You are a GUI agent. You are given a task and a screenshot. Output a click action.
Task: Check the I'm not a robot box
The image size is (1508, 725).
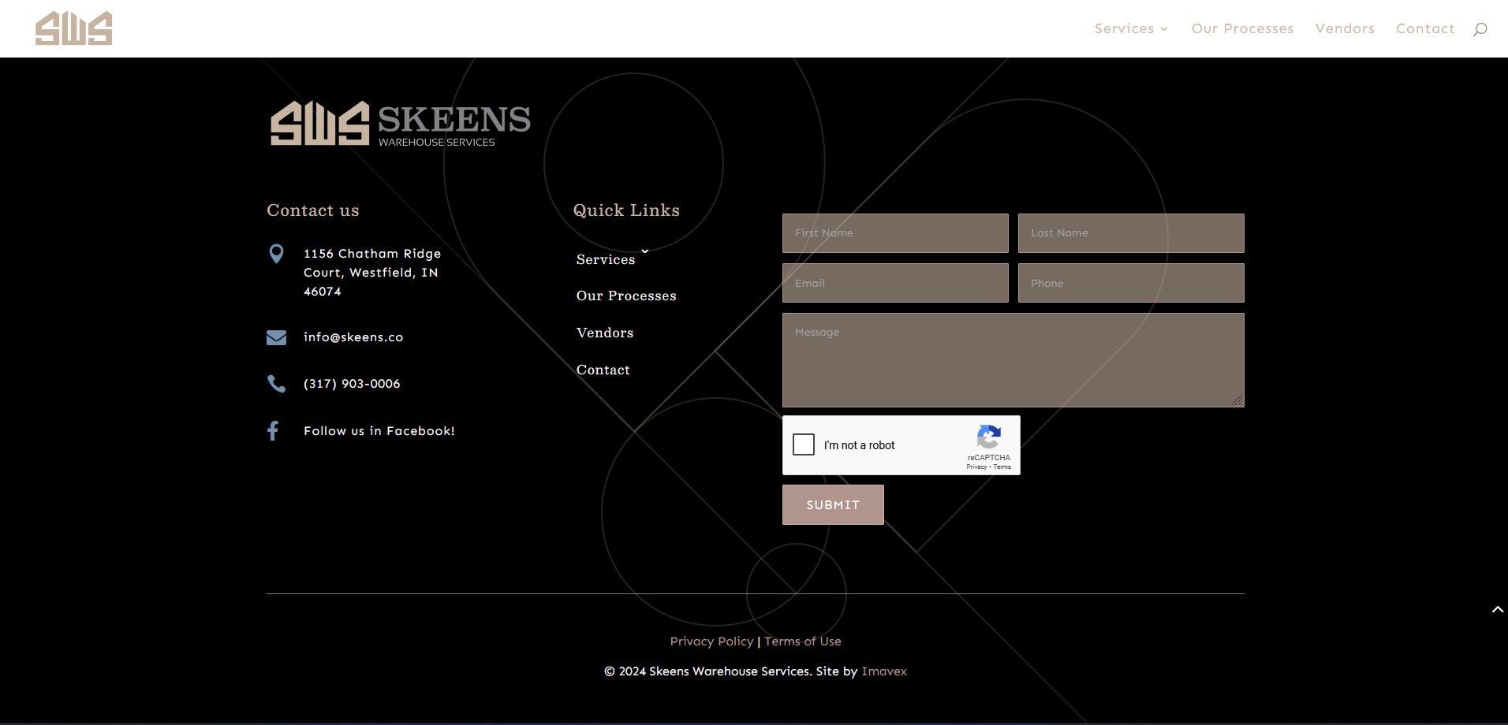tap(804, 444)
